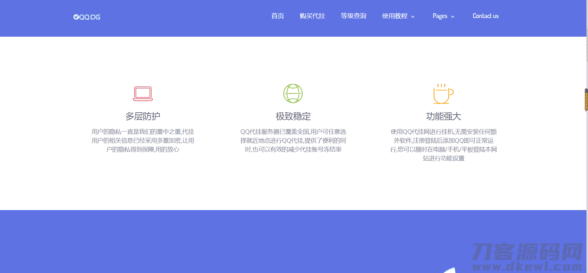Screen dimensions: 588x273
Task: Click the 极致稳定 description paragraph
Action: [293, 140]
